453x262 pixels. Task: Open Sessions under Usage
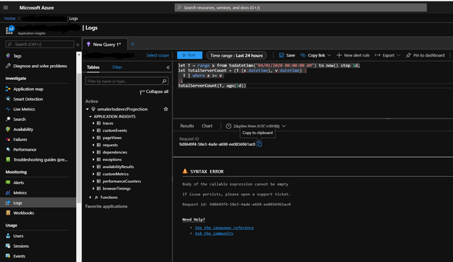coord(21,246)
